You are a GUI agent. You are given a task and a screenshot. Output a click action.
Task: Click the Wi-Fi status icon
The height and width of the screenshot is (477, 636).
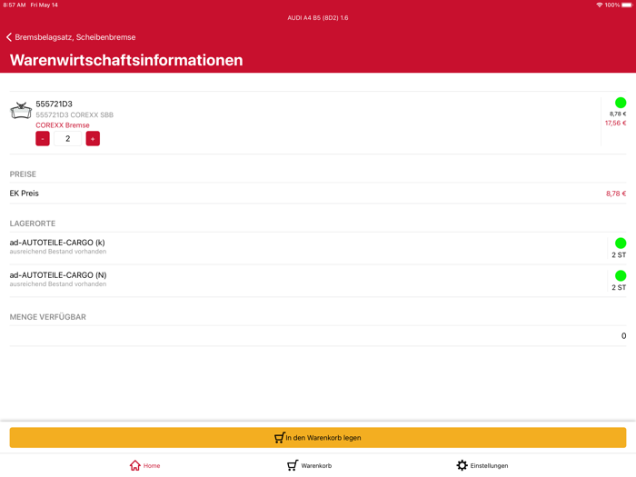[x=599, y=5]
